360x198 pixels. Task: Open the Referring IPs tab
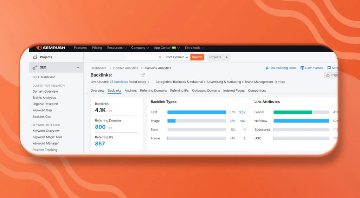point(179,91)
